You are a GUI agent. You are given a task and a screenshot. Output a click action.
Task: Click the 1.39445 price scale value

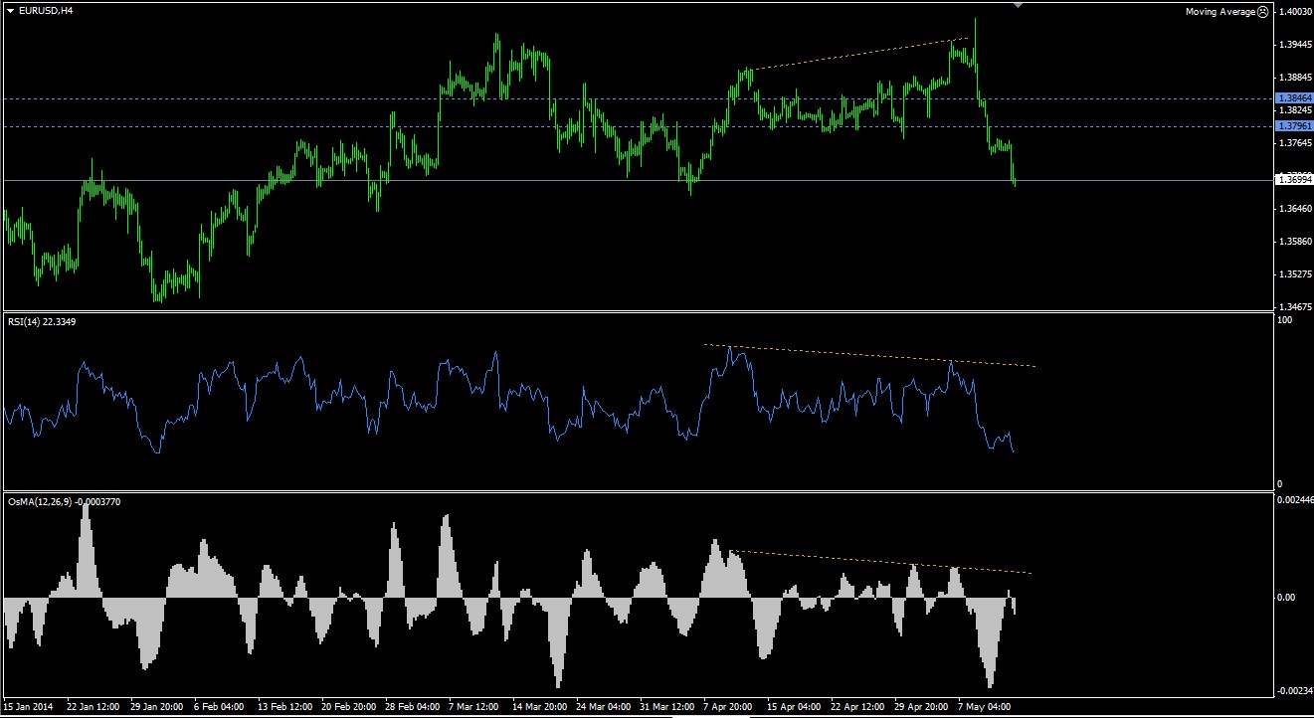point(1295,45)
